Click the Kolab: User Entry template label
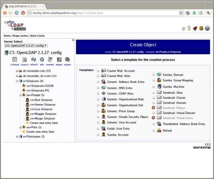Image resolution: width=214 pixels, height=179 pixels. 118,129
